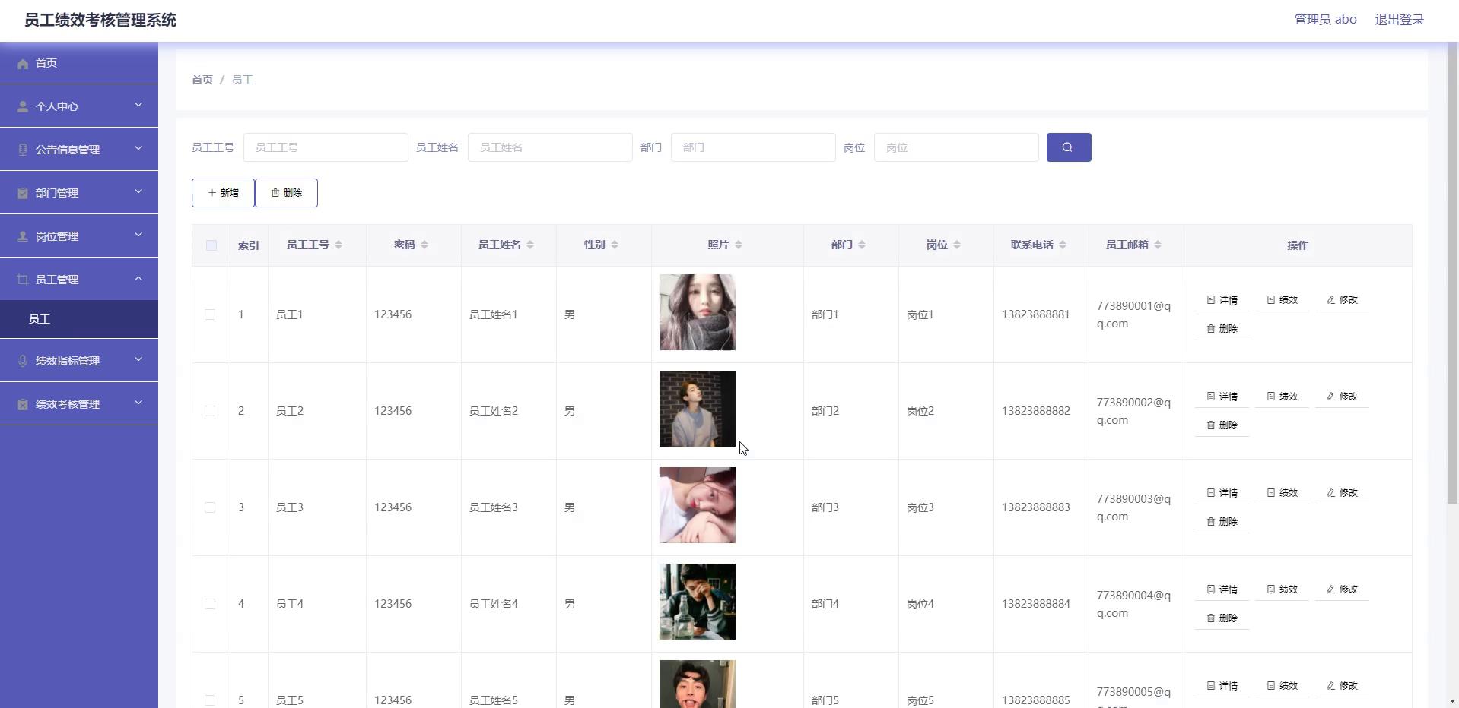Check the checkbox for row 员工1
Image resolution: width=1459 pixels, height=708 pixels.
(x=210, y=314)
